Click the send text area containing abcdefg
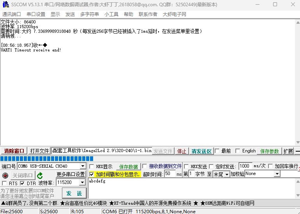Image resolution: width=300 pixels, height=214 pixels. 192,188
